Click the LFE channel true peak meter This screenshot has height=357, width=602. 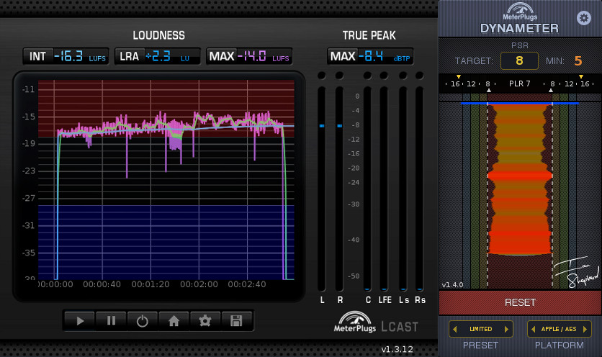click(384, 189)
